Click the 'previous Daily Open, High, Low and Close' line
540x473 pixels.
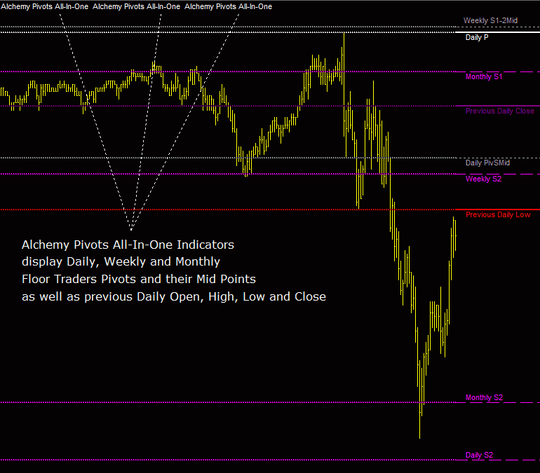[x=174, y=296]
